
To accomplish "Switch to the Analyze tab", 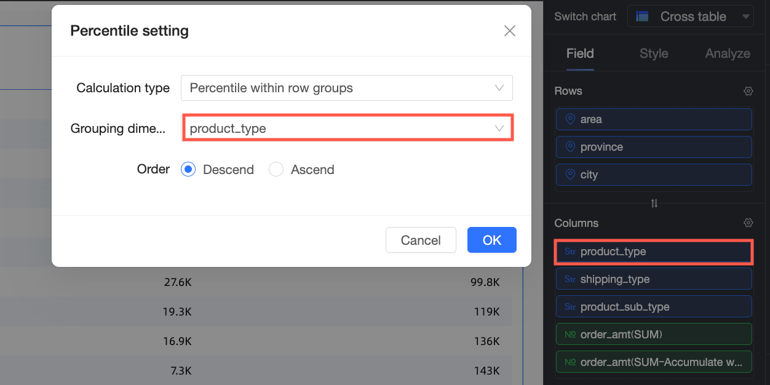I will point(728,54).
